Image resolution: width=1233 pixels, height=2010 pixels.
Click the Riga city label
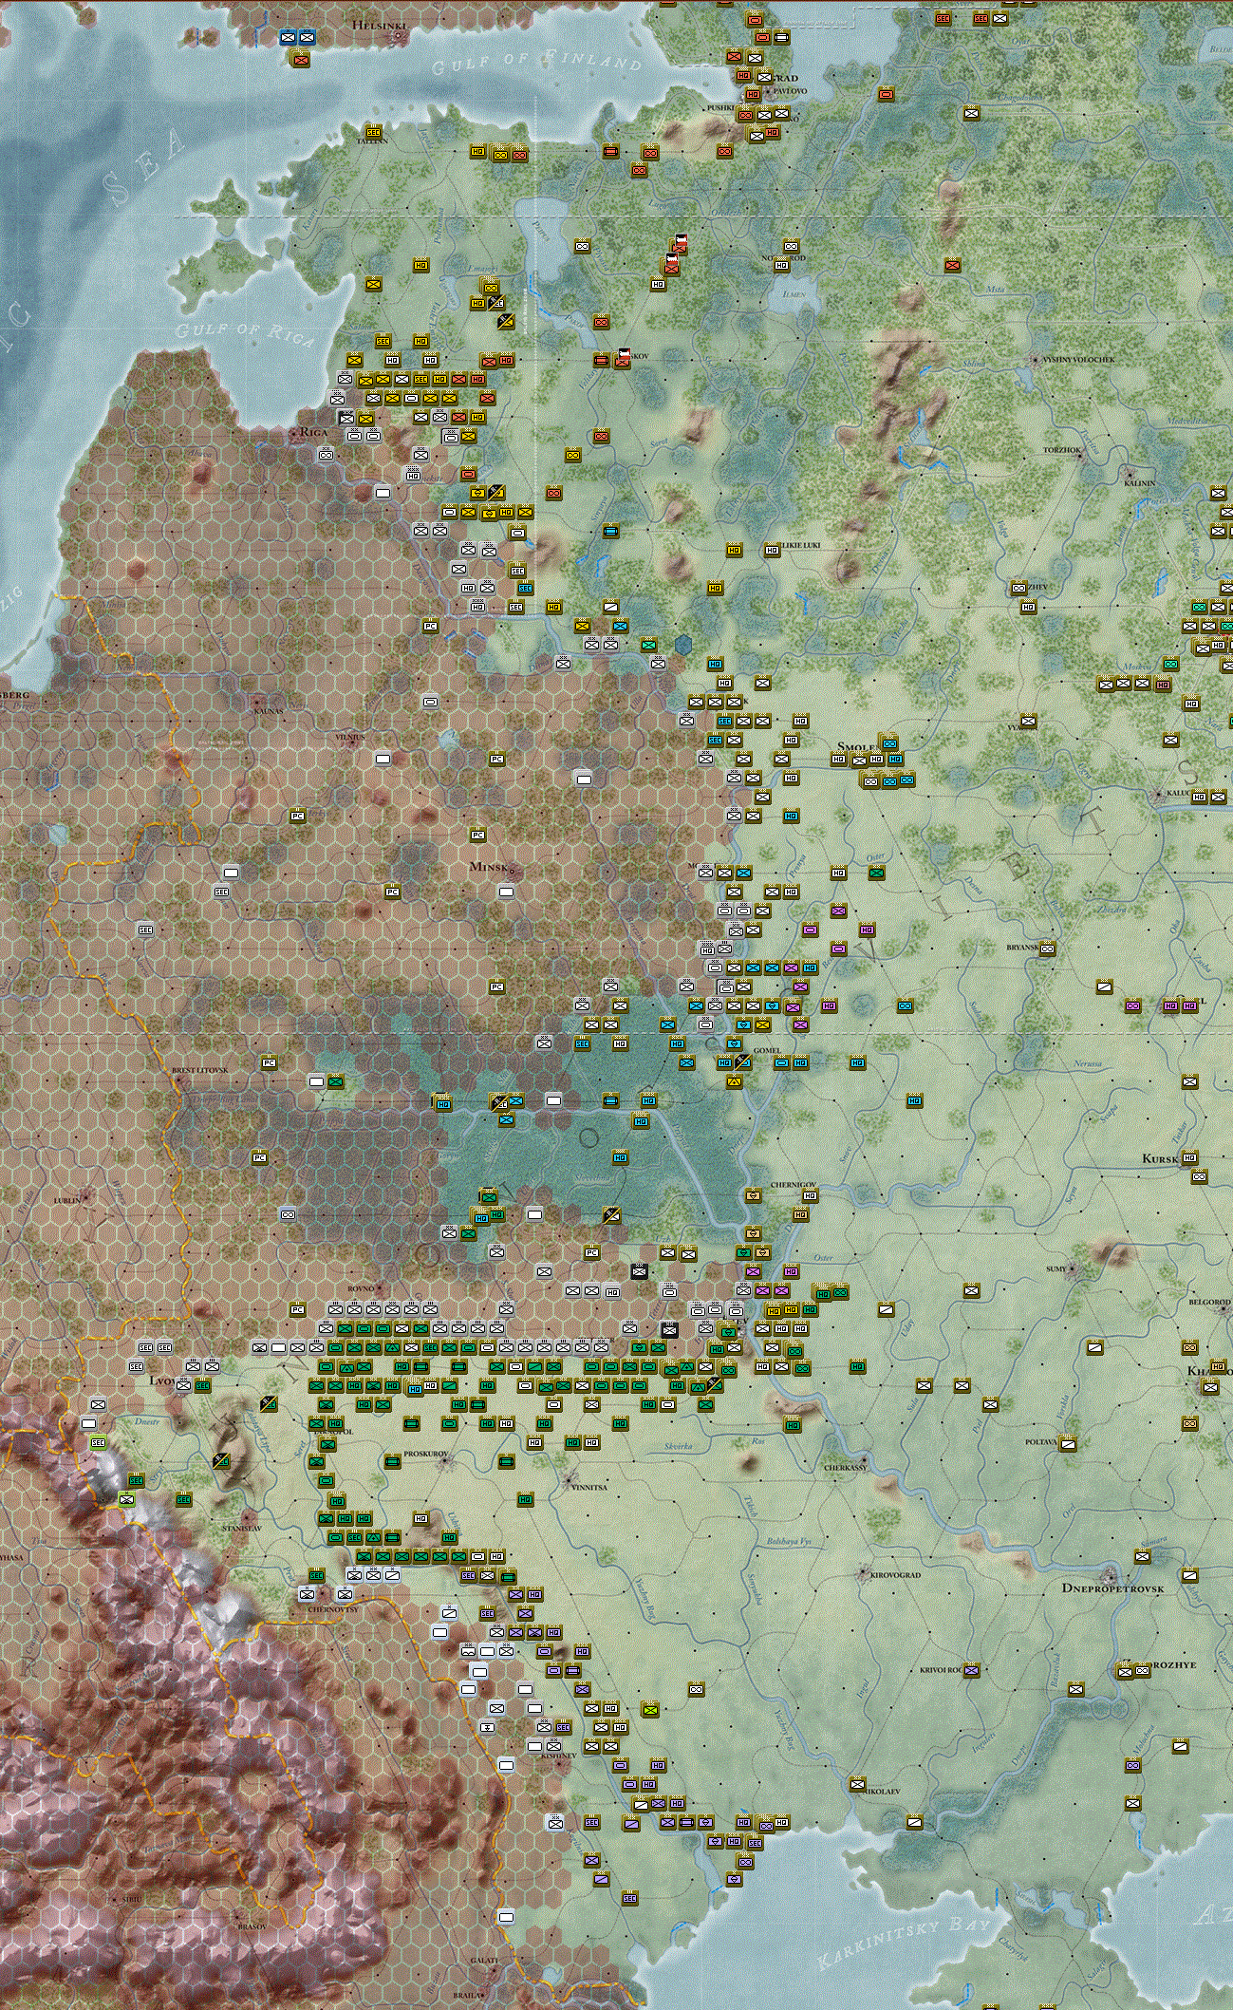pyautogui.click(x=313, y=432)
